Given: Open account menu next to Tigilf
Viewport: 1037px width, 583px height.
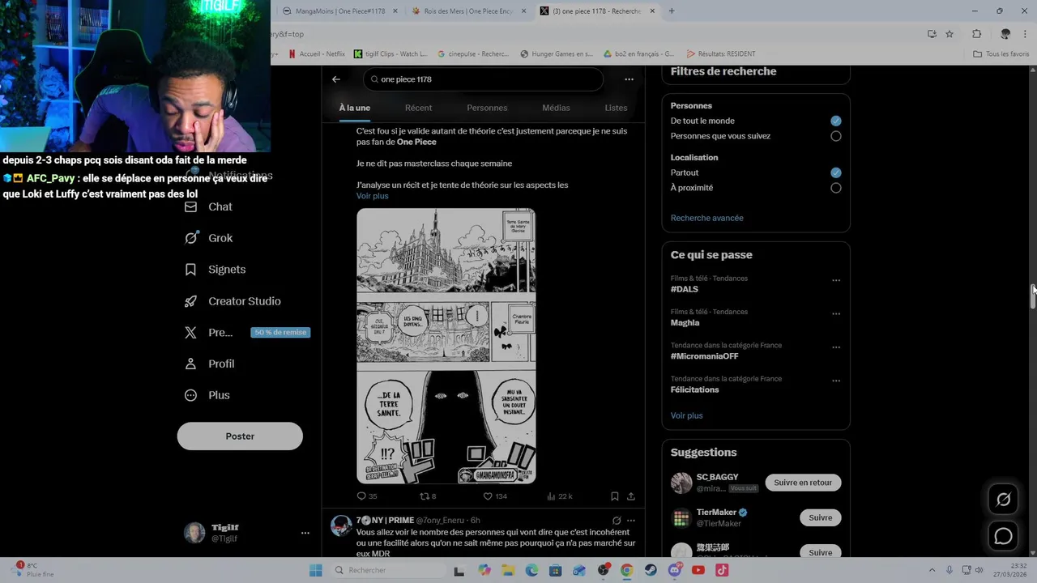Looking at the screenshot, I should click(x=305, y=533).
